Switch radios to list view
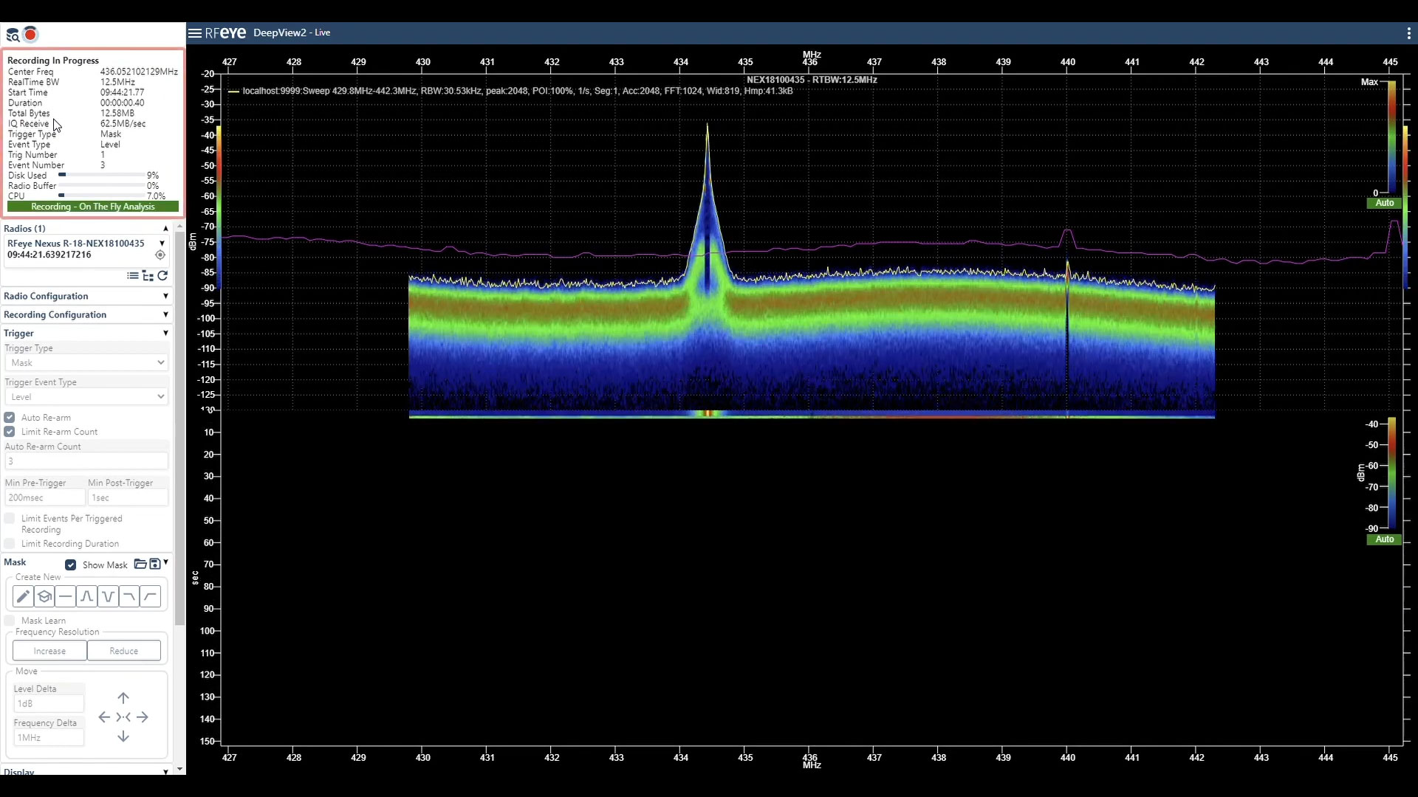 pyautogui.click(x=132, y=276)
